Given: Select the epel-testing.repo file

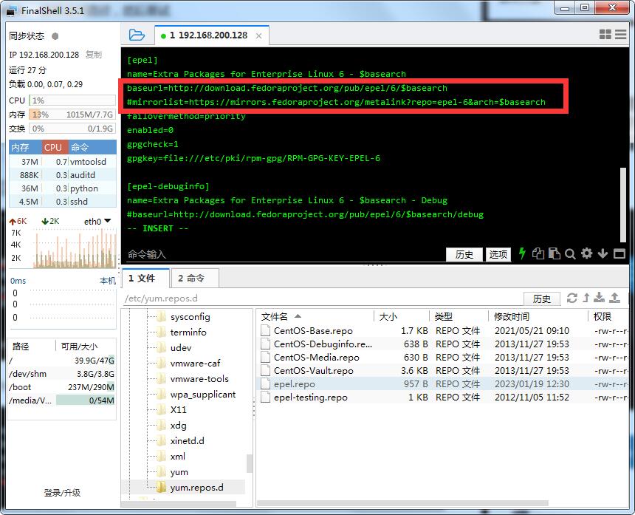Looking at the screenshot, I should coord(311,398).
